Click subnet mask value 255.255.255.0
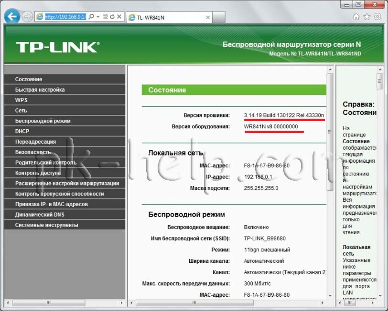Viewport: 388px width, 311px height. pos(261,188)
